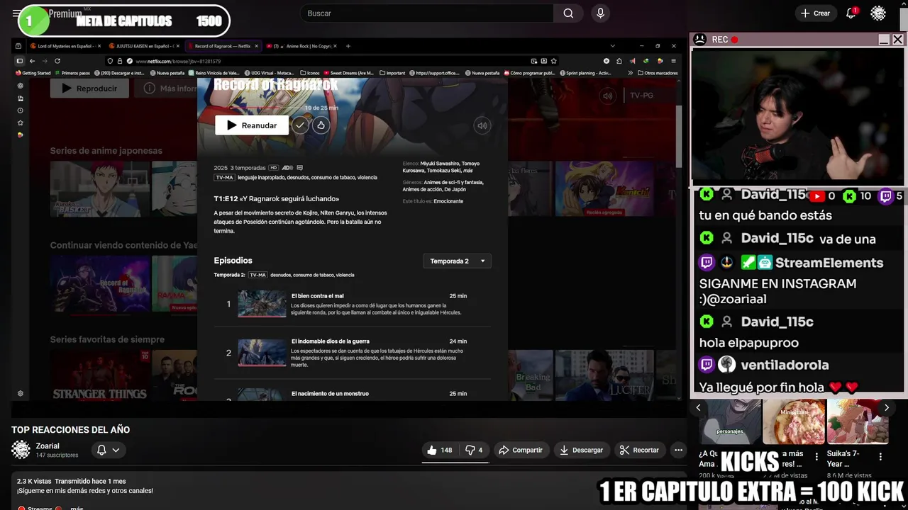
Task: Open the Primeros pasos bookmark
Action: tap(72, 73)
